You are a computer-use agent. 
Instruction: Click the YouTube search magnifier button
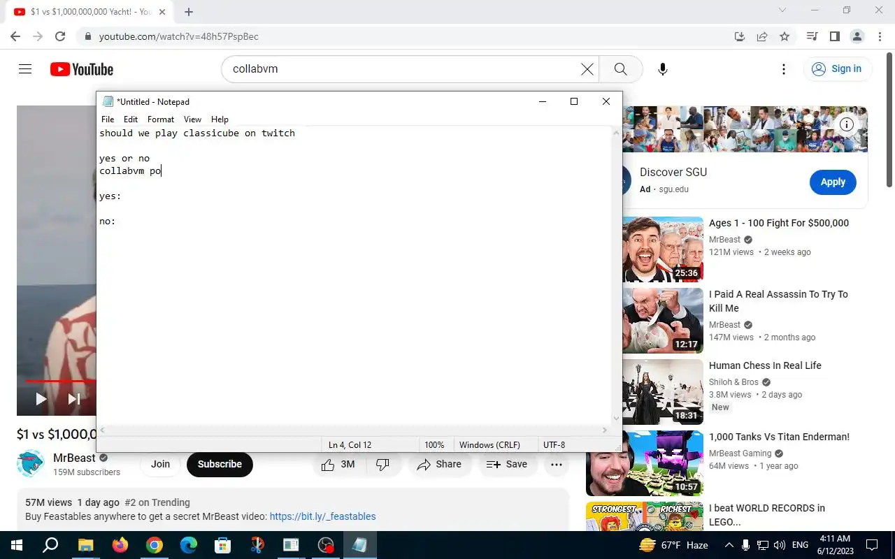tap(620, 69)
